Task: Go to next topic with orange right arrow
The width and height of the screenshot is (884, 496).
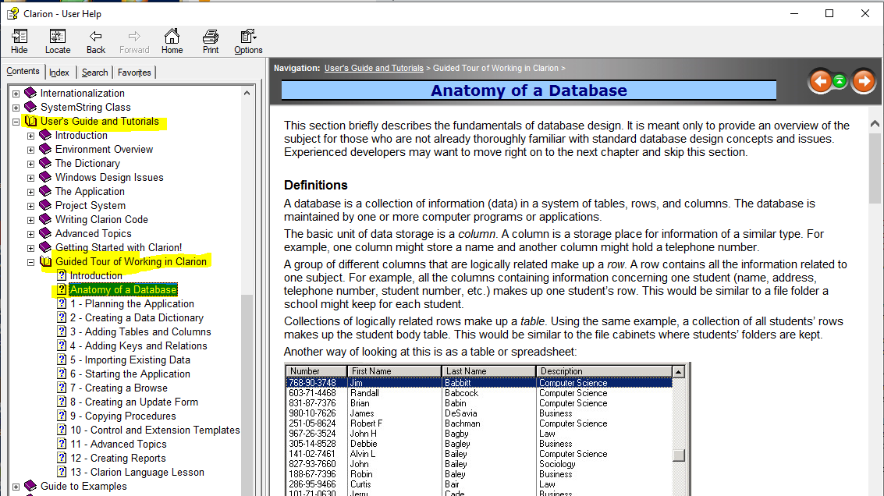Action: click(863, 82)
